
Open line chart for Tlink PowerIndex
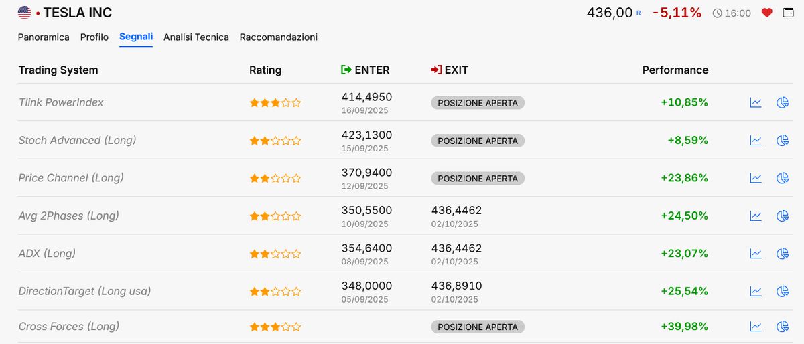[x=756, y=103]
